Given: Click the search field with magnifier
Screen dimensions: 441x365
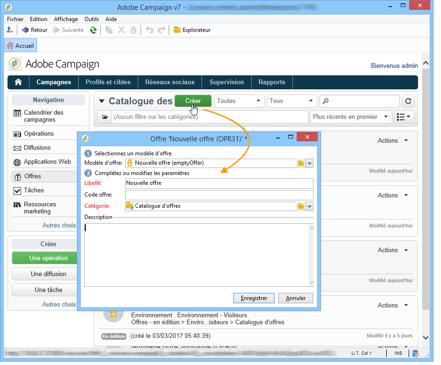Looking at the screenshot, I should point(359,101).
